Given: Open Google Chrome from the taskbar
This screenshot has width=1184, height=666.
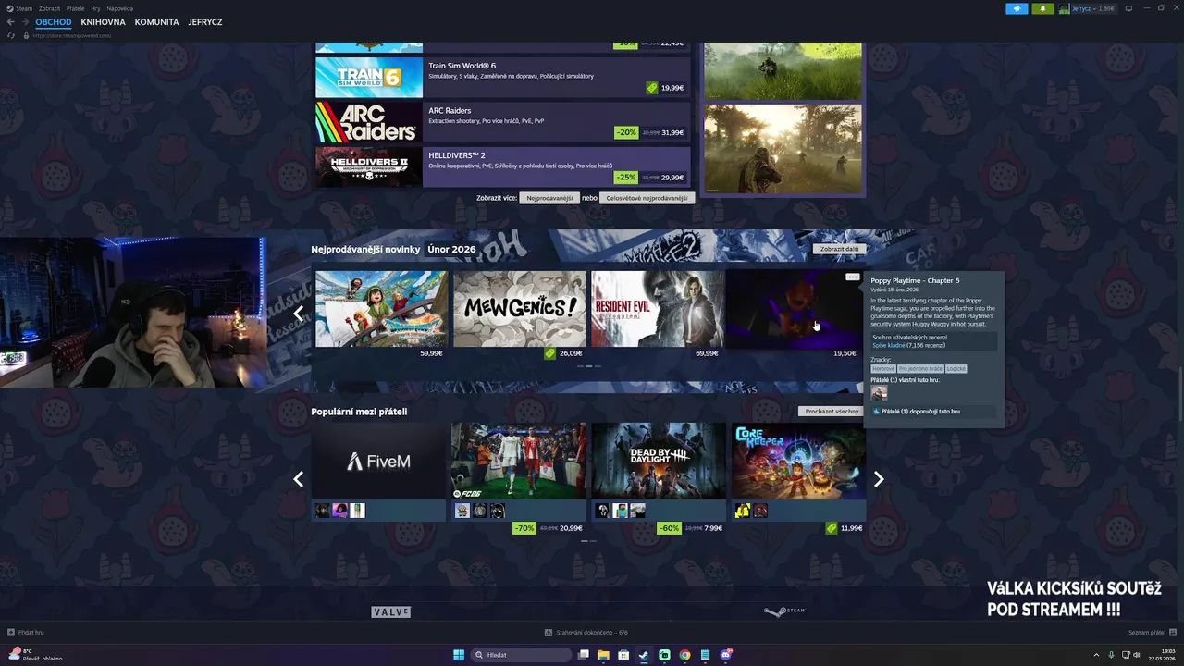Looking at the screenshot, I should click(684, 655).
